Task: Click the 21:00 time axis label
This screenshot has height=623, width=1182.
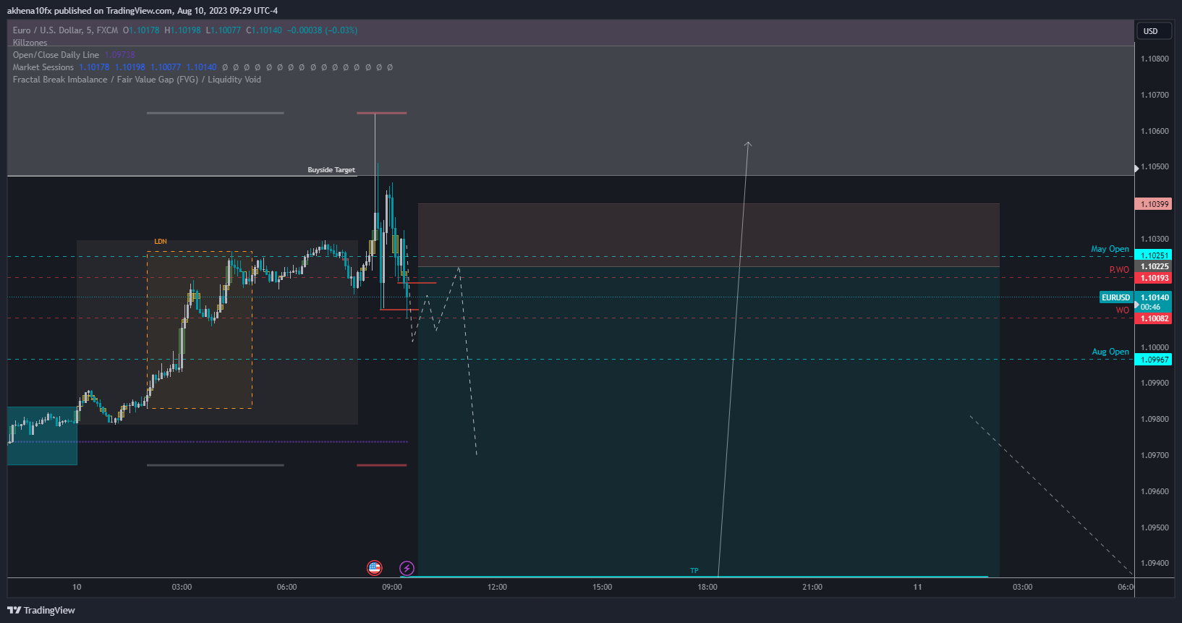Action: 812,587
